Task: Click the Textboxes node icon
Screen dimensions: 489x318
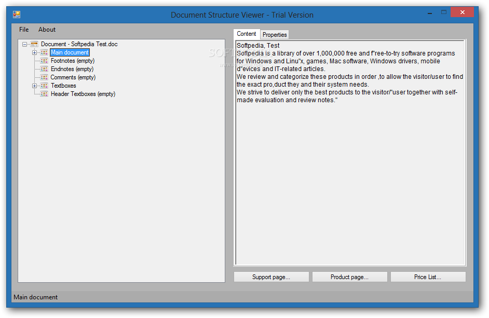Action: [44, 86]
